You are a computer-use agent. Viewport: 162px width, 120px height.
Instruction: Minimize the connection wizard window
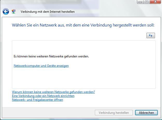140,2
